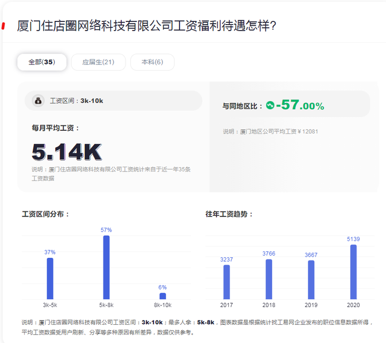
Task: Click the 5.14K average salary value
Action: pyautogui.click(x=66, y=152)
